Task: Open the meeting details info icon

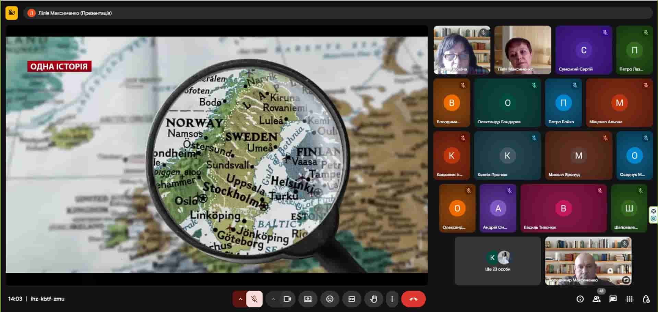Action: coord(580,299)
